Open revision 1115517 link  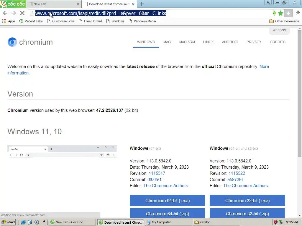click(x=157, y=173)
